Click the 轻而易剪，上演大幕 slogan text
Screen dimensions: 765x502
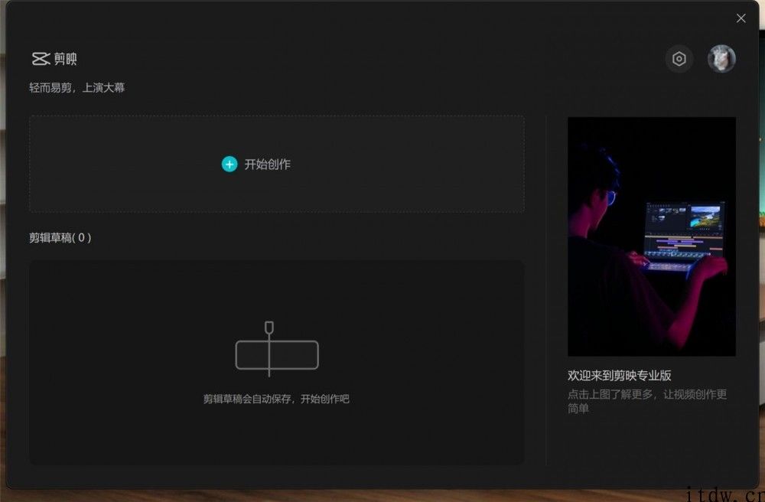(x=77, y=88)
